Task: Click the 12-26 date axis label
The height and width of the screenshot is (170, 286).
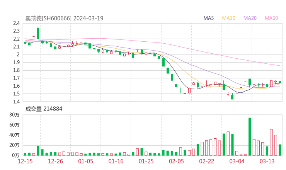Action: pos(55,161)
